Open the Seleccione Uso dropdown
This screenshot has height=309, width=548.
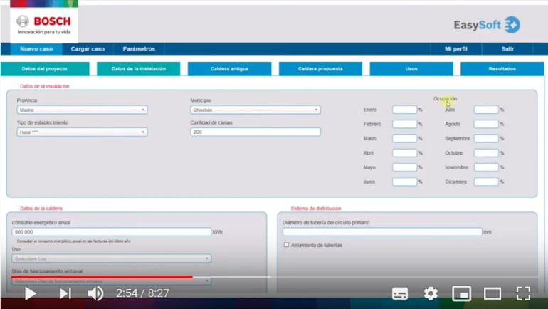tap(112, 258)
